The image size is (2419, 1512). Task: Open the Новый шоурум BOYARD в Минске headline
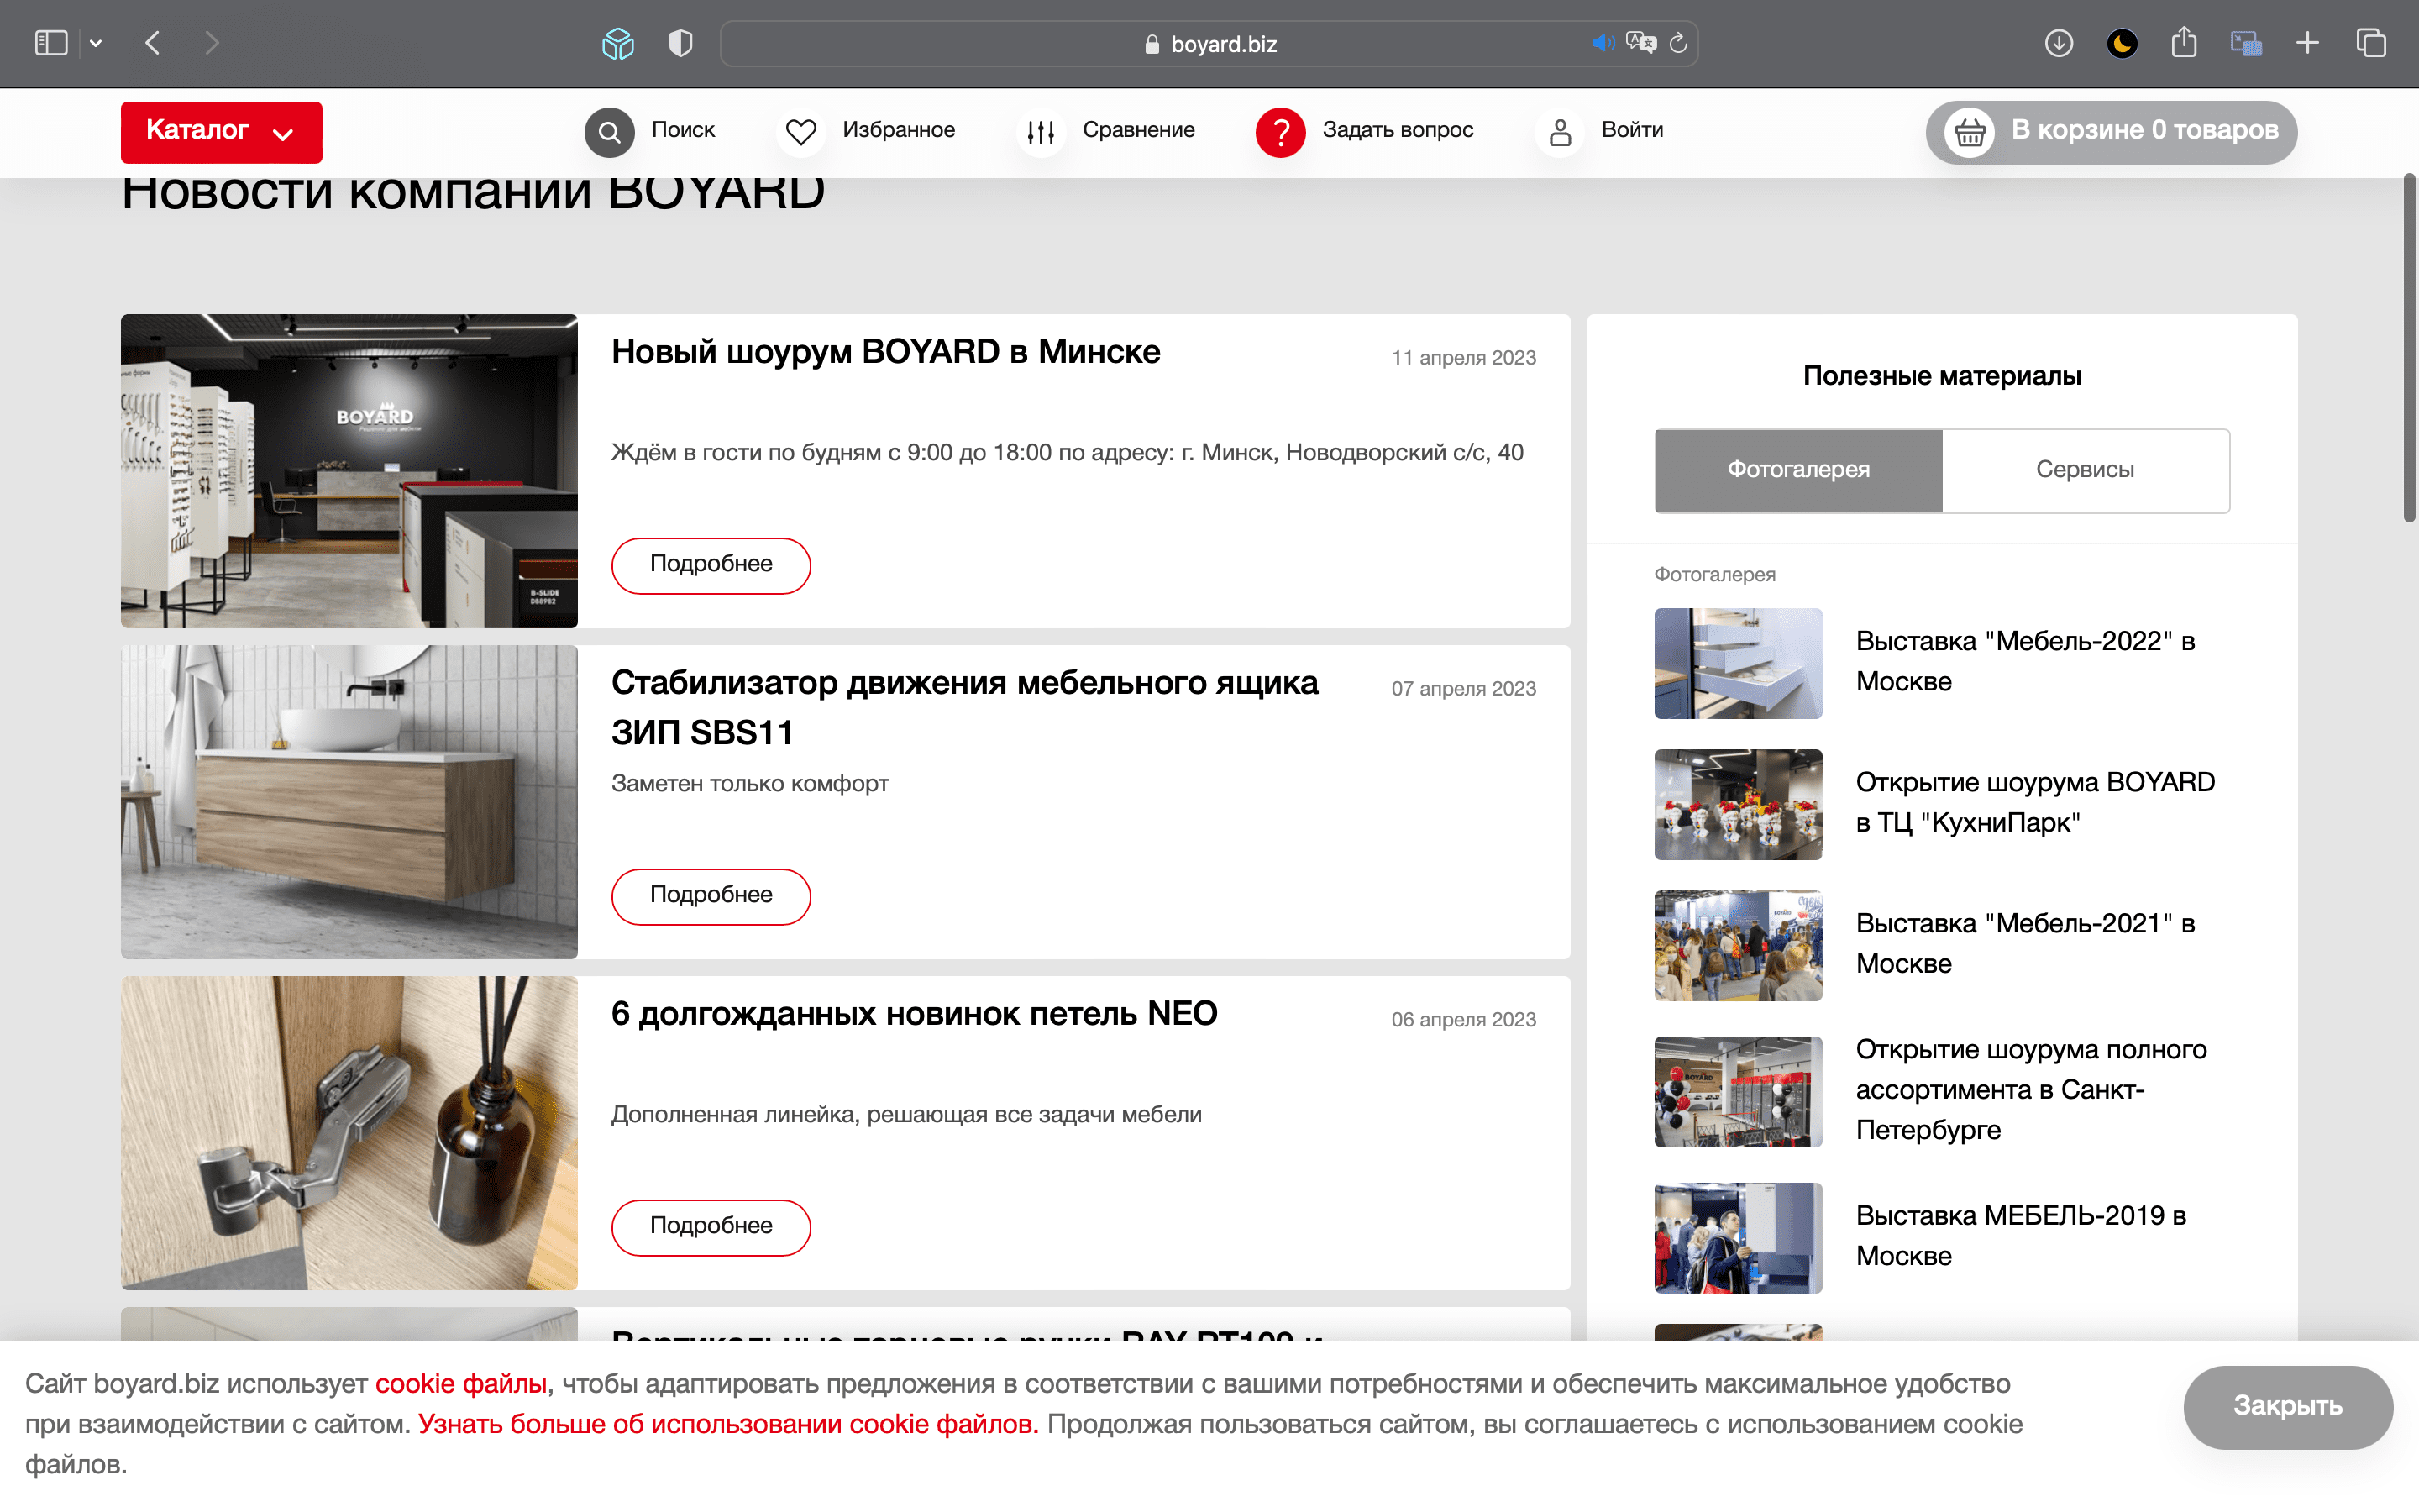[x=885, y=352]
